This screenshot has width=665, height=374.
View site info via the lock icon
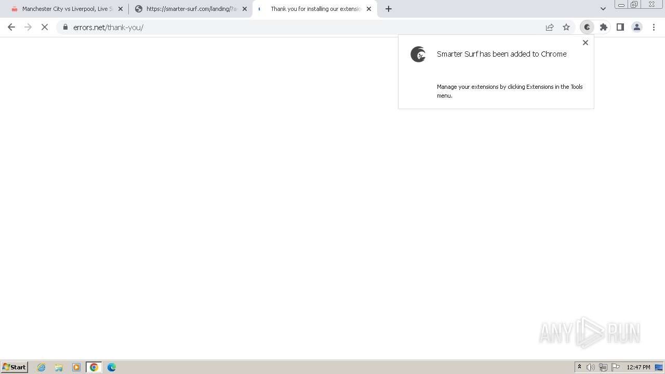coord(65,27)
